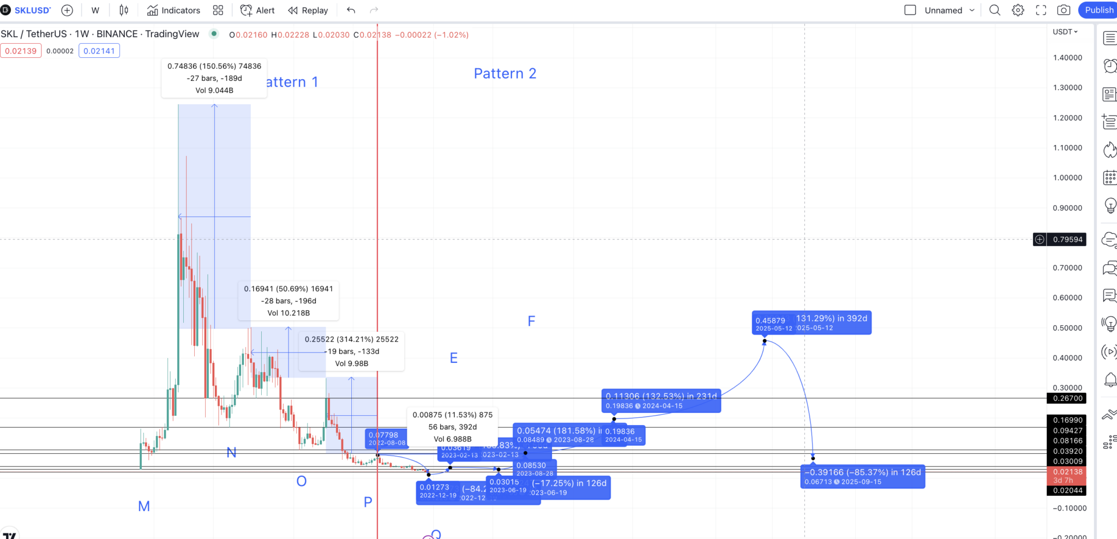This screenshot has width=1117, height=539.
Task: Click the buy price 0.02141 button
Action: [99, 51]
